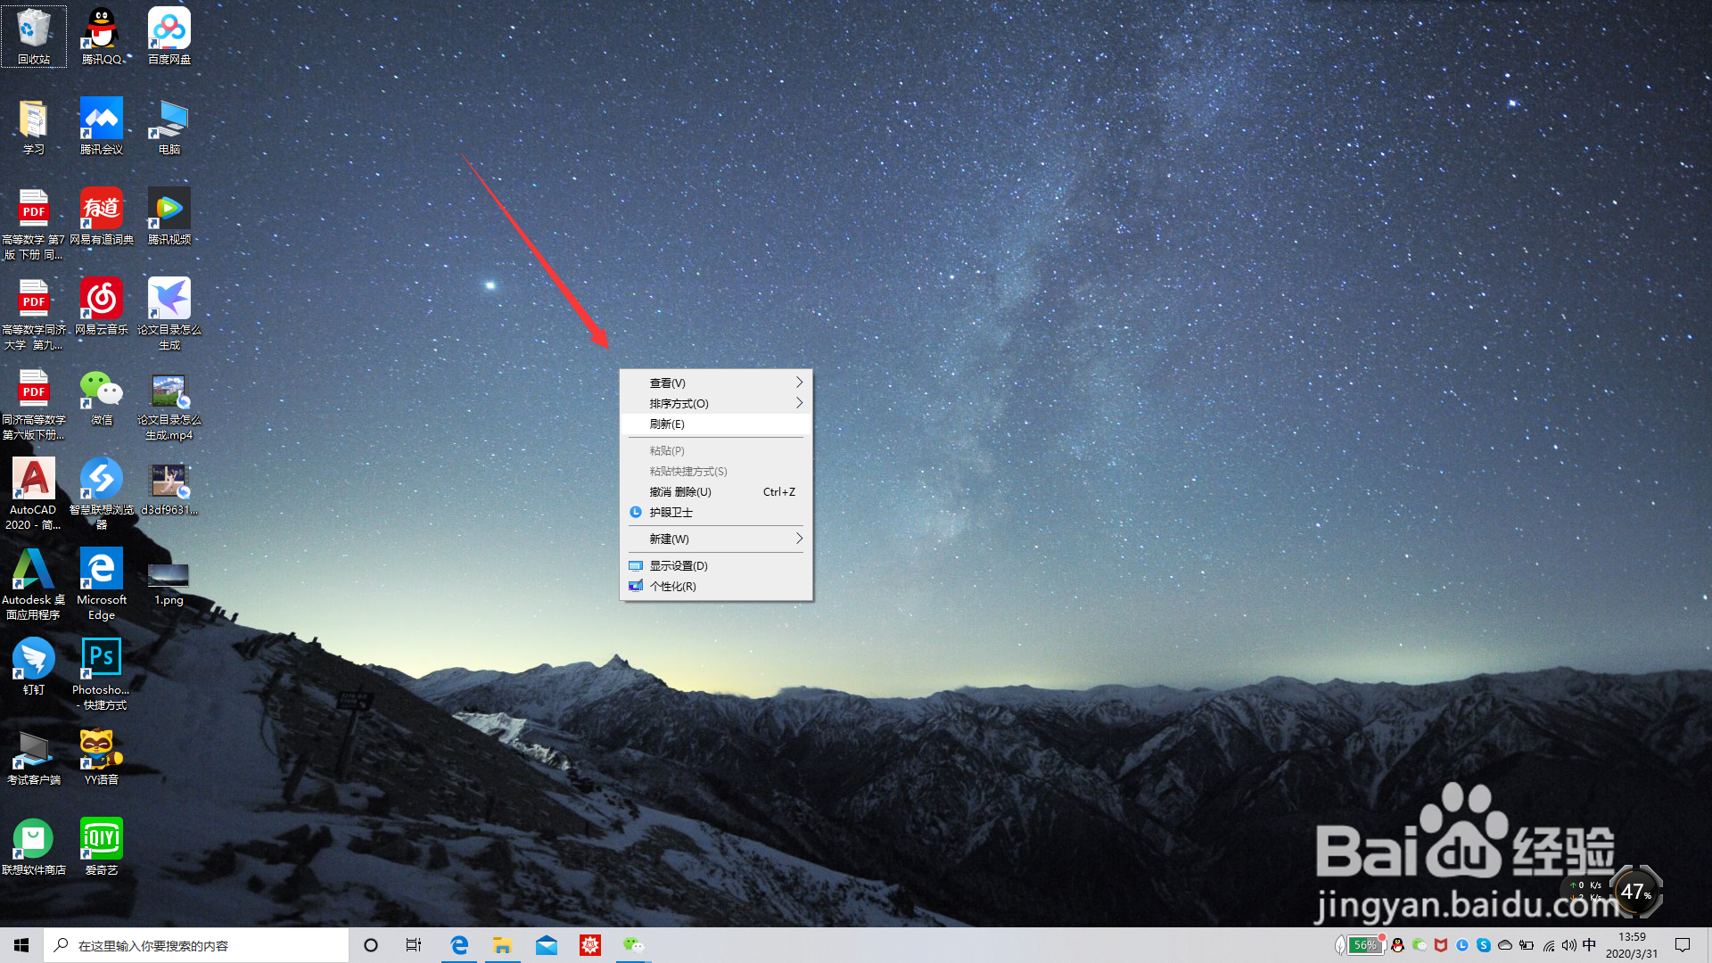Select 个性化(R) from the context menu
1712x963 pixels.
pyautogui.click(x=673, y=587)
